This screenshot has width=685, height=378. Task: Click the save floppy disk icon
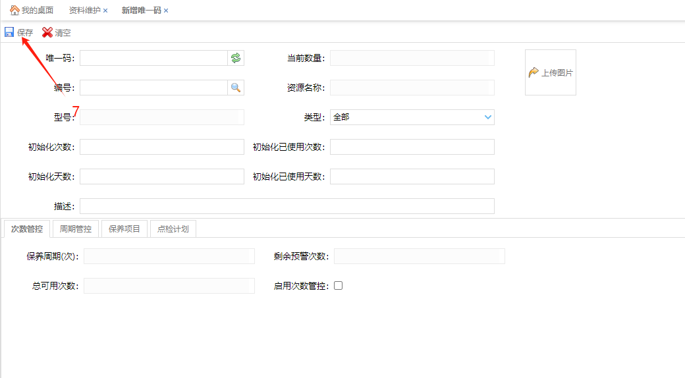9,32
